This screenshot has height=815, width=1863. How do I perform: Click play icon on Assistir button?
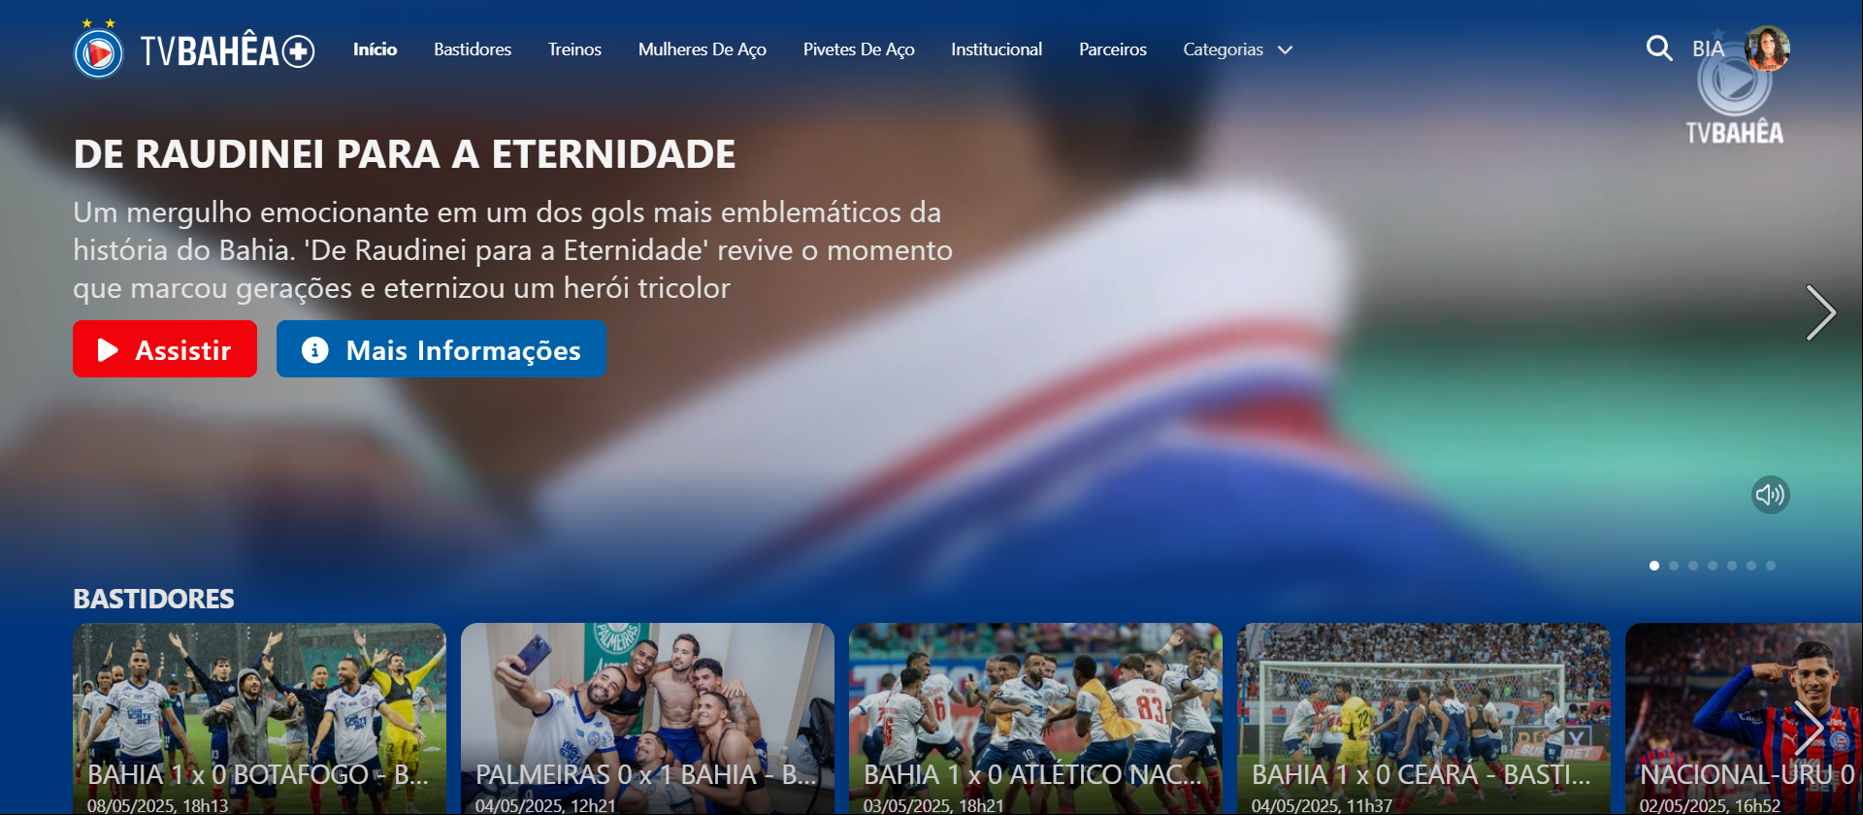(x=108, y=349)
